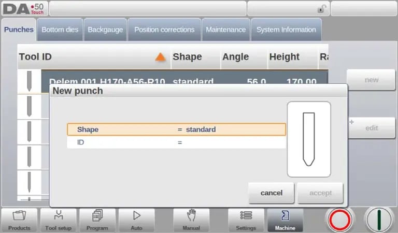Open the Backgauge tab
The height and width of the screenshot is (233, 398).
click(x=105, y=30)
